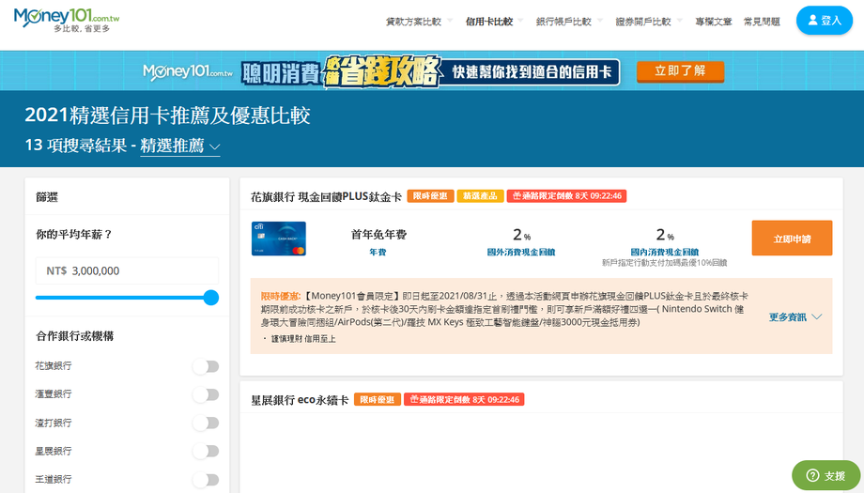Click the '13 項搜尋結果' result count text
The width and height of the screenshot is (864, 493).
pyautogui.click(x=75, y=145)
